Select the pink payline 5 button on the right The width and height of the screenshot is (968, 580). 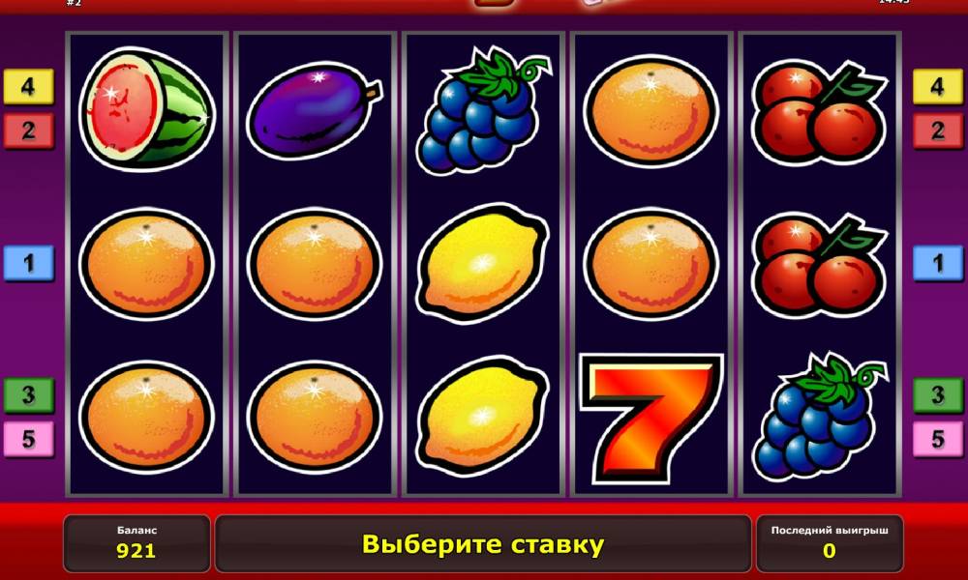pos(938,439)
